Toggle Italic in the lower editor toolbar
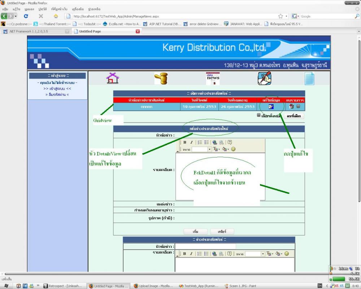 (191, 254)
